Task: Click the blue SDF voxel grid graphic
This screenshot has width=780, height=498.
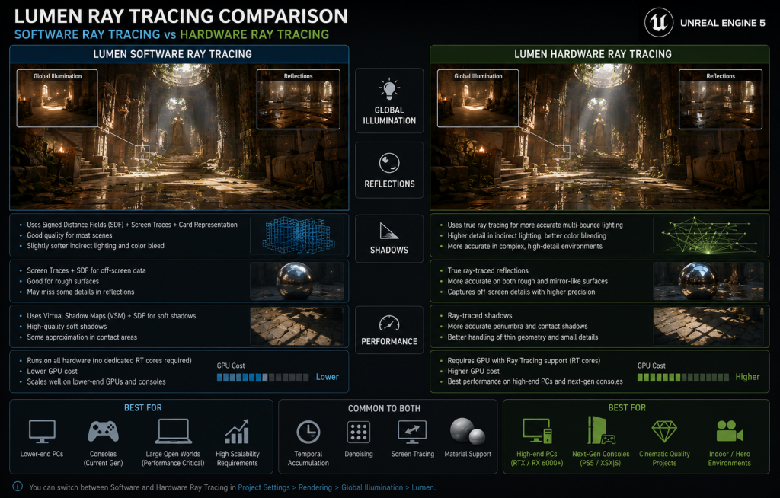Action: coord(299,235)
